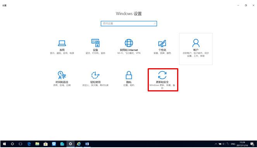Open the 隐私 (Privacy) lock category

[129, 79]
